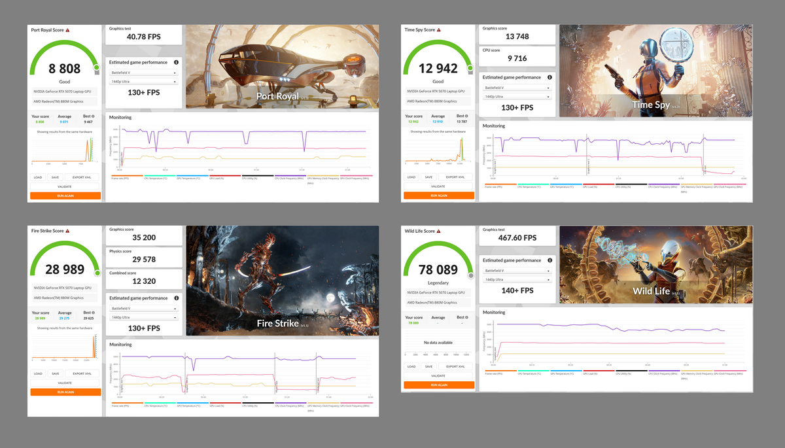Click EXPORT XML in the Port Royal panel
This screenshot has width=785, height=448.
coord(82,177)
